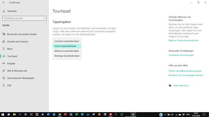Choose Höchste Empfindlichkeit in the list
The image size is (209, 117).
[x=67, y=41]
